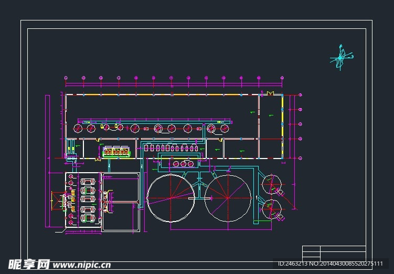Select the row of small rectangular units
The height and width of the screenshot is (274, 394).
click(172, 149)
